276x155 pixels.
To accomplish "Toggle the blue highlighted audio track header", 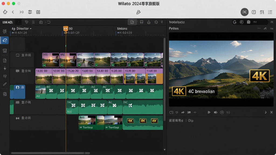I will click(x=19, y=92).
